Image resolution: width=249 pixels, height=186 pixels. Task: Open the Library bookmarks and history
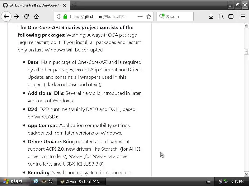pyautogui.click(x=221, y=16)
